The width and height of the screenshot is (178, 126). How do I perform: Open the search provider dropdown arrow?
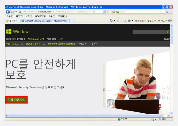coord(171,12)
